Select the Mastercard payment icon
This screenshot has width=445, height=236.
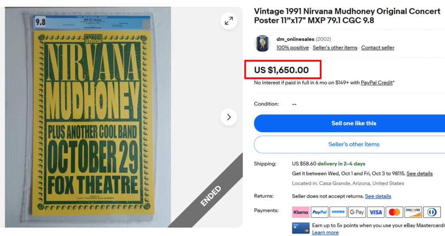pos(394,212)
